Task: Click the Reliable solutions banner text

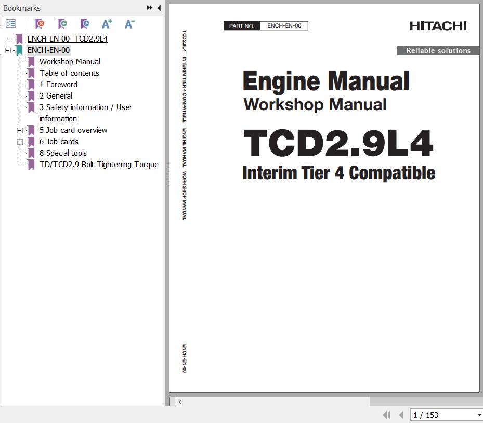Action: (438, 51)
